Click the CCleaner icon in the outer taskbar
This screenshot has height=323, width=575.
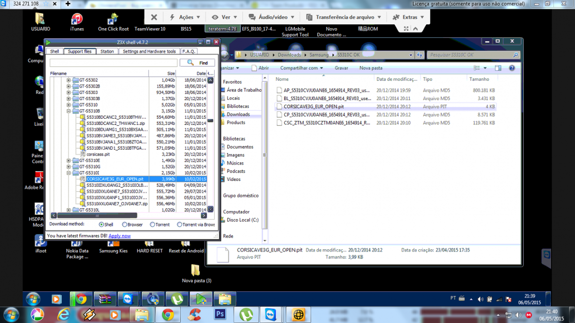pyautogui.click(x=194, y=315)
